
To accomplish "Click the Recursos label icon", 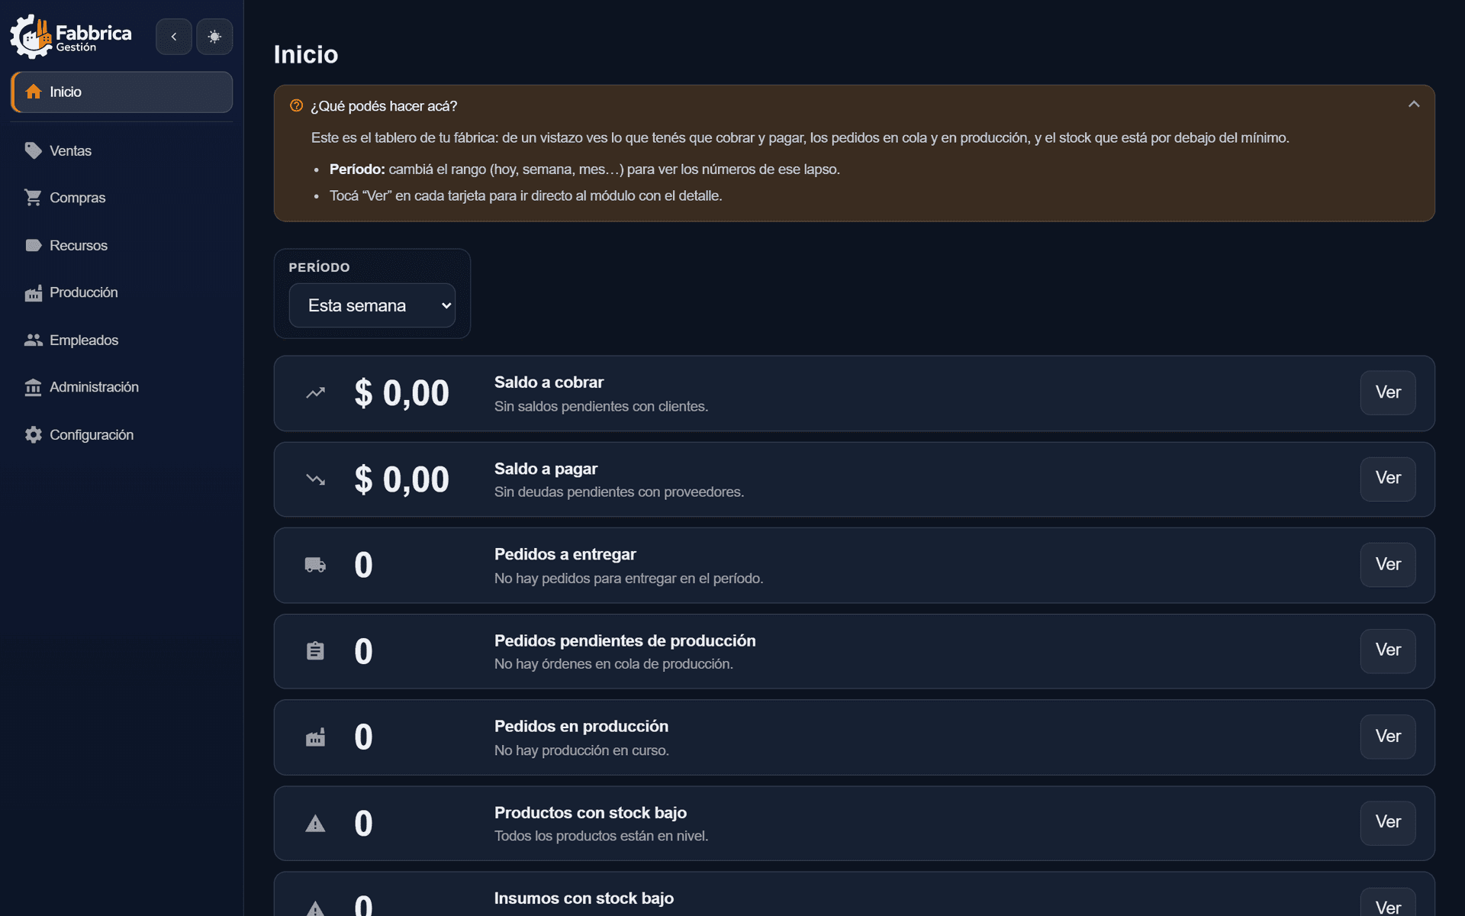I will [33, 245].
